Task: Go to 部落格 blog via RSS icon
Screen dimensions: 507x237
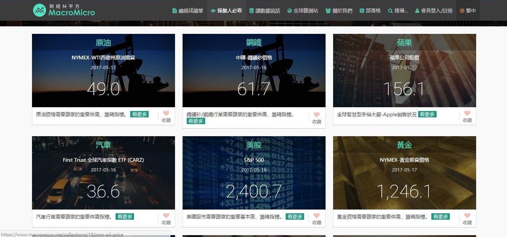Action: (362, 11)
